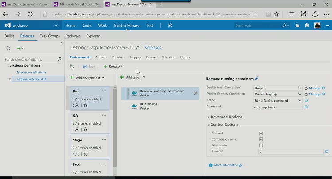Open the Dev environment ellipsis menu

coord(104,91)
